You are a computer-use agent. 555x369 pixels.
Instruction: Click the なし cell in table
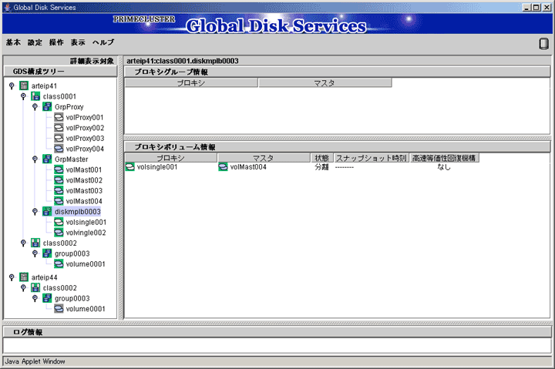444,167
